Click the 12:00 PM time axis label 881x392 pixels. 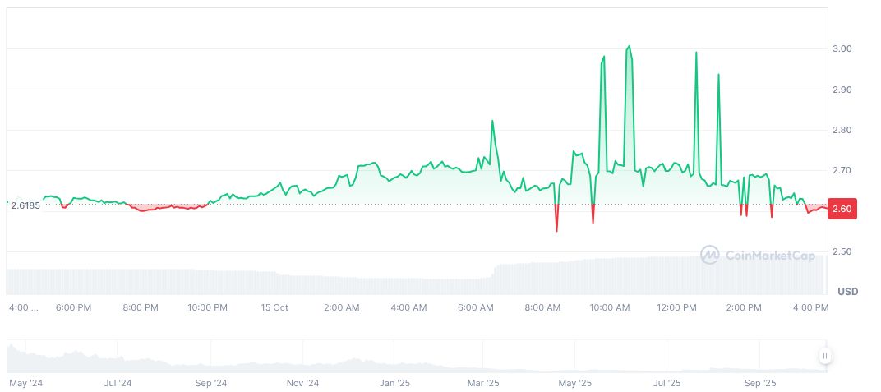point(676,307)
